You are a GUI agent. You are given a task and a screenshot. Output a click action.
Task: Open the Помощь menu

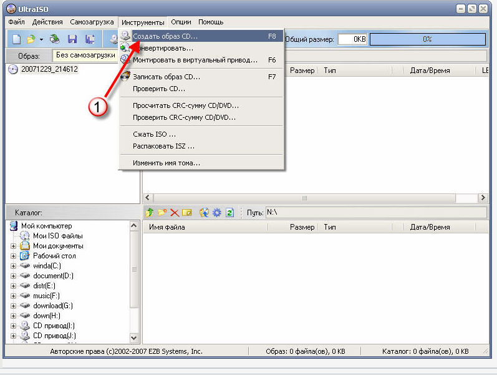[211, 22]
